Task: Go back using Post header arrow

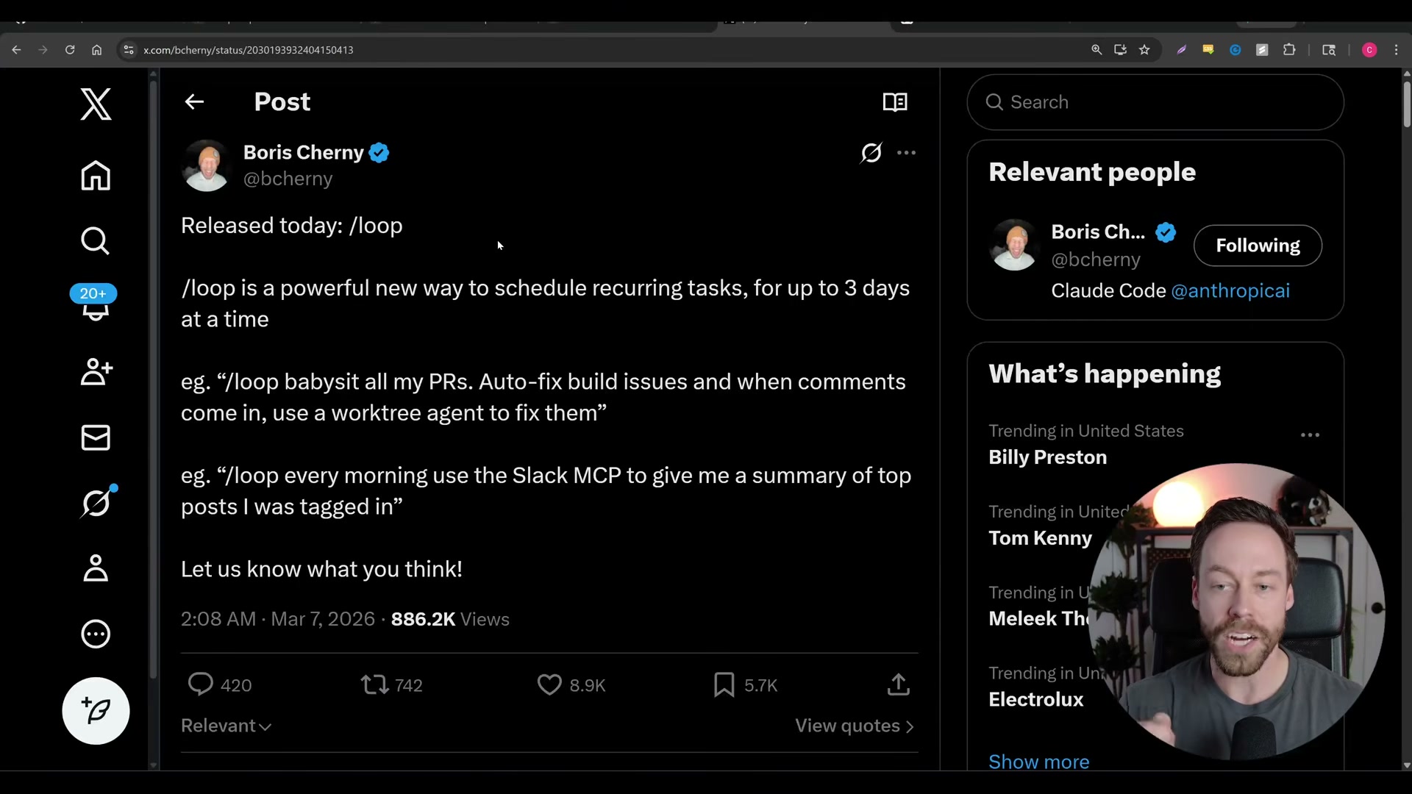Action: tap(194, 102)
